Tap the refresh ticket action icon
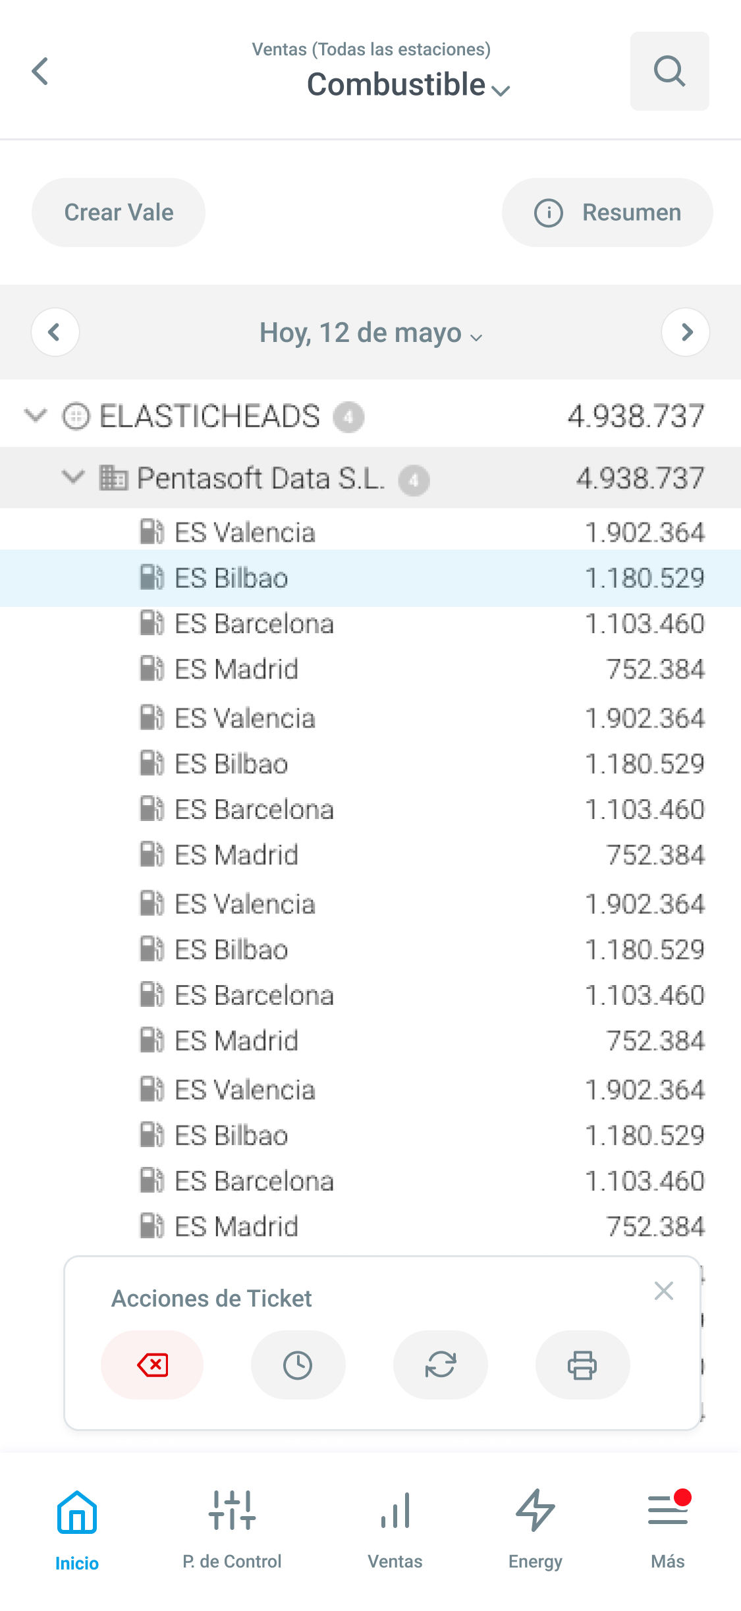The image size is (741, 1611). (x=440, y=1365)
